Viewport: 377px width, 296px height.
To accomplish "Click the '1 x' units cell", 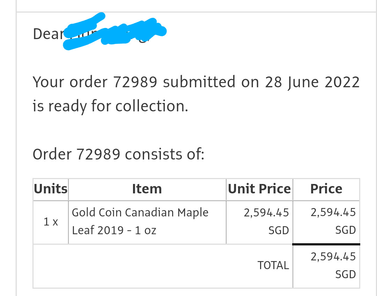I will pyautogui.click(x=51, y=222).
